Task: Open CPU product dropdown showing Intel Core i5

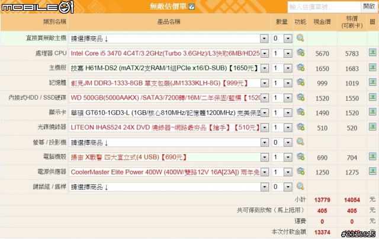Action: pos(169,53)
